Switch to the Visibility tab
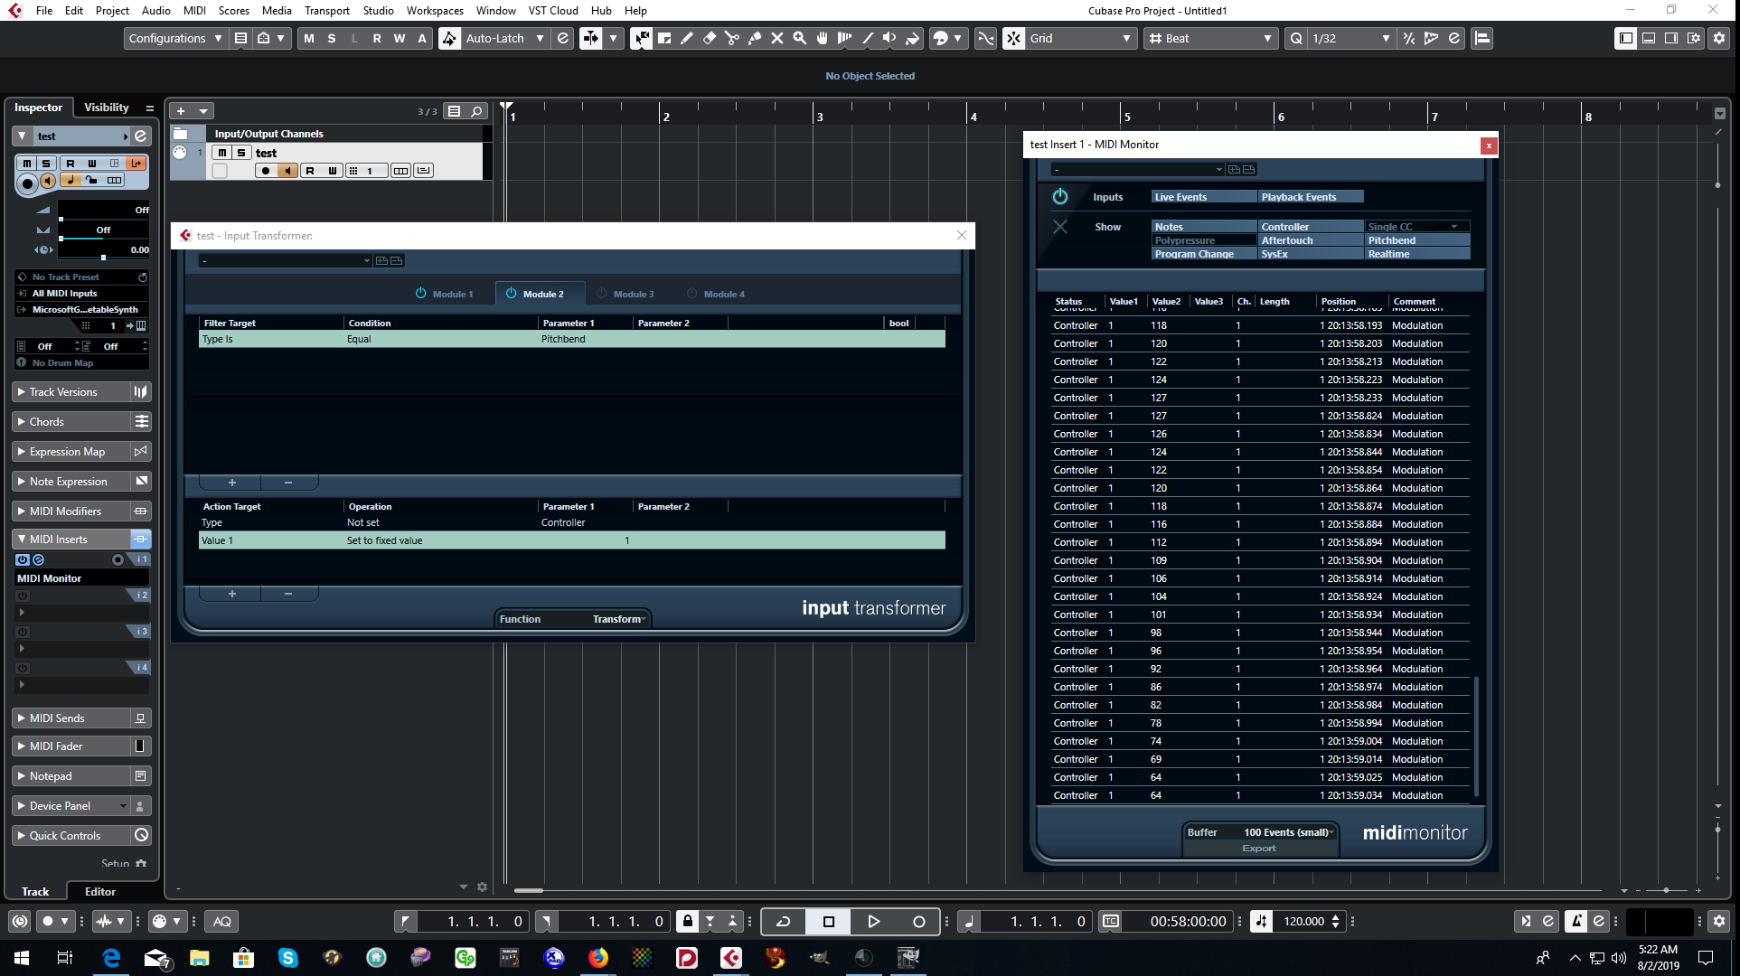1740x976 pixels. point(107,108)
